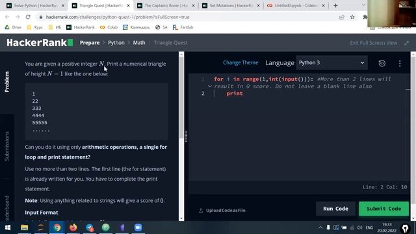The height and width of the screenshot is (234, 416).
Task: Close the Triangle Quest tab
Action: point(128,6)
